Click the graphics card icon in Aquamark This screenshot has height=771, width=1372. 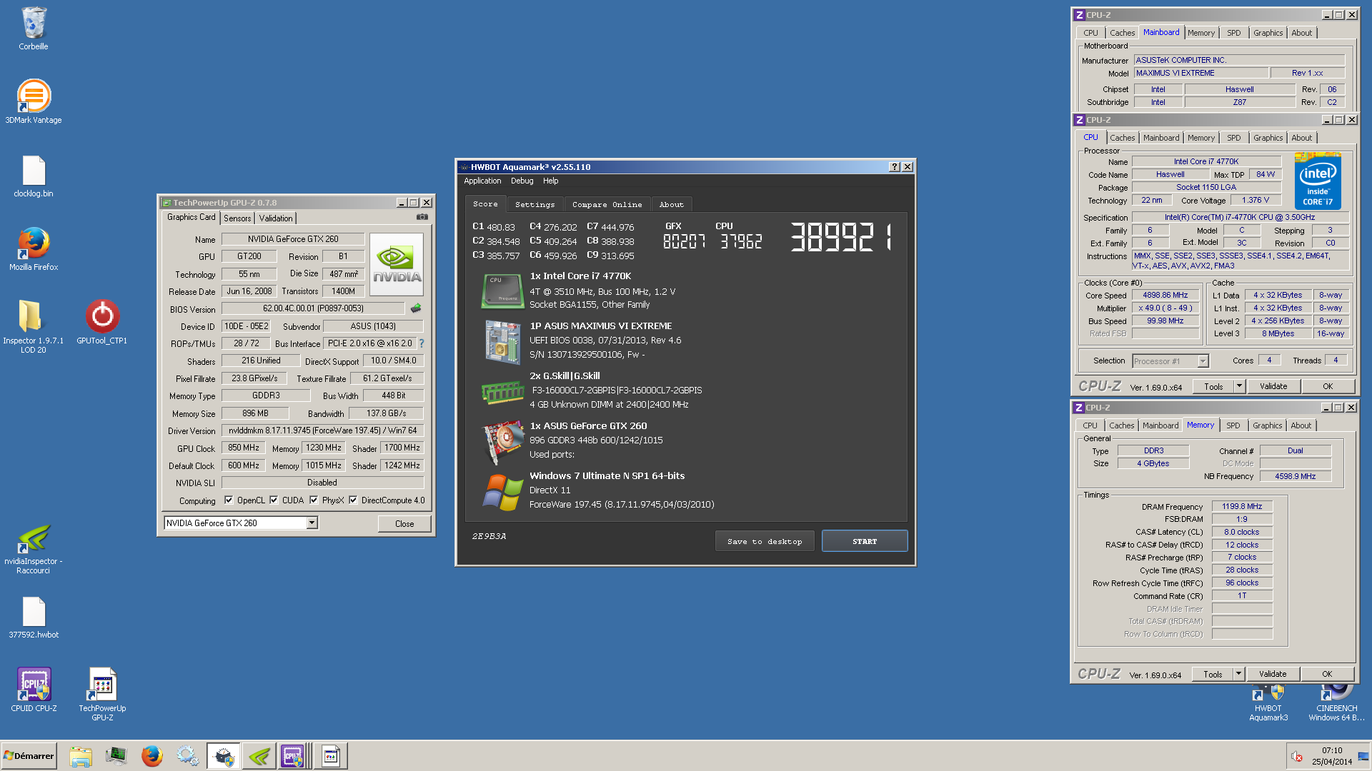pos(502,441)
